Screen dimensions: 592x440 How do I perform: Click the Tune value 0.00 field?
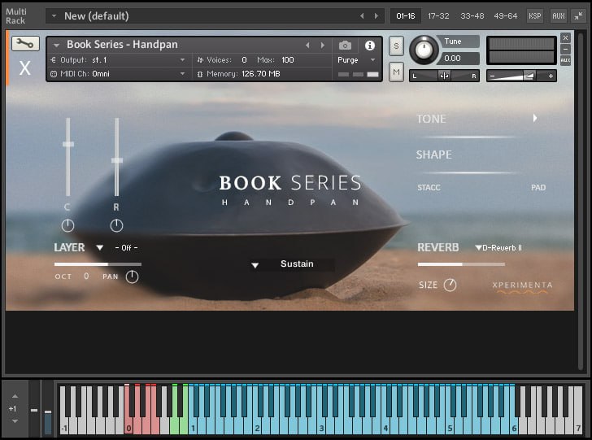coord(459,59)
